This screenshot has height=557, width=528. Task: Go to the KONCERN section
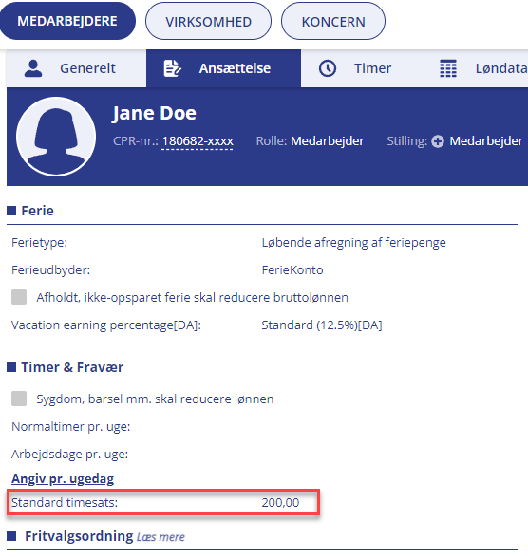333,21
